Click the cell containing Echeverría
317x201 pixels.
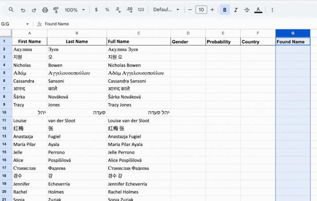pos(77,184)
